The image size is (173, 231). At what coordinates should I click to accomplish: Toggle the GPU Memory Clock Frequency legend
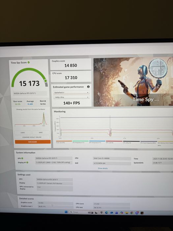165,143
